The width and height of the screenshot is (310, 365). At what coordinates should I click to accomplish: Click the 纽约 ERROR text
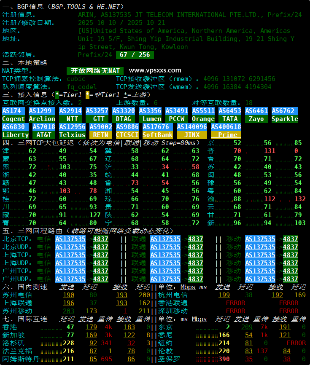[296, 343]
